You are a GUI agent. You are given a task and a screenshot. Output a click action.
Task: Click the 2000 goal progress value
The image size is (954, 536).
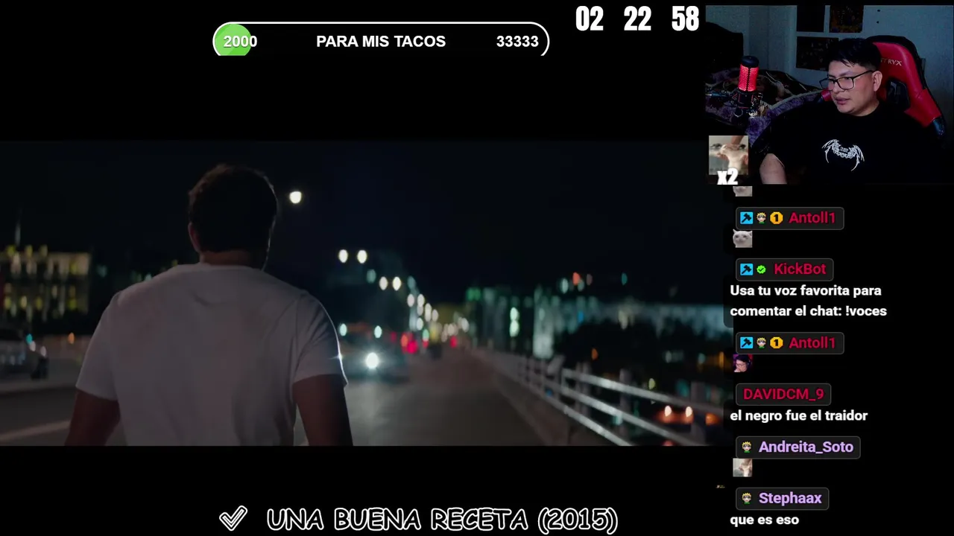(x=240, y=42)
